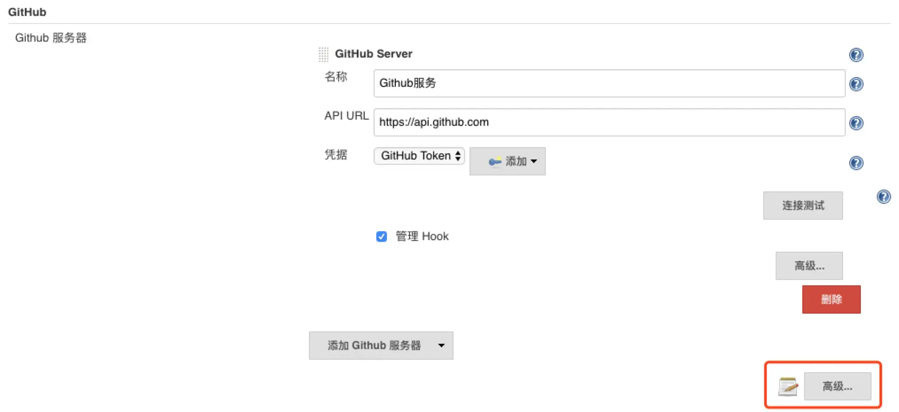Open help icon beside the API URL field
899x412 pixels.
click(x=856, y=123)
